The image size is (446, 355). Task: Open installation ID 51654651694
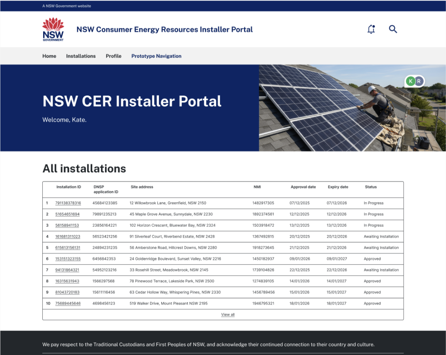pyautogui.click(x=68, y=214)
